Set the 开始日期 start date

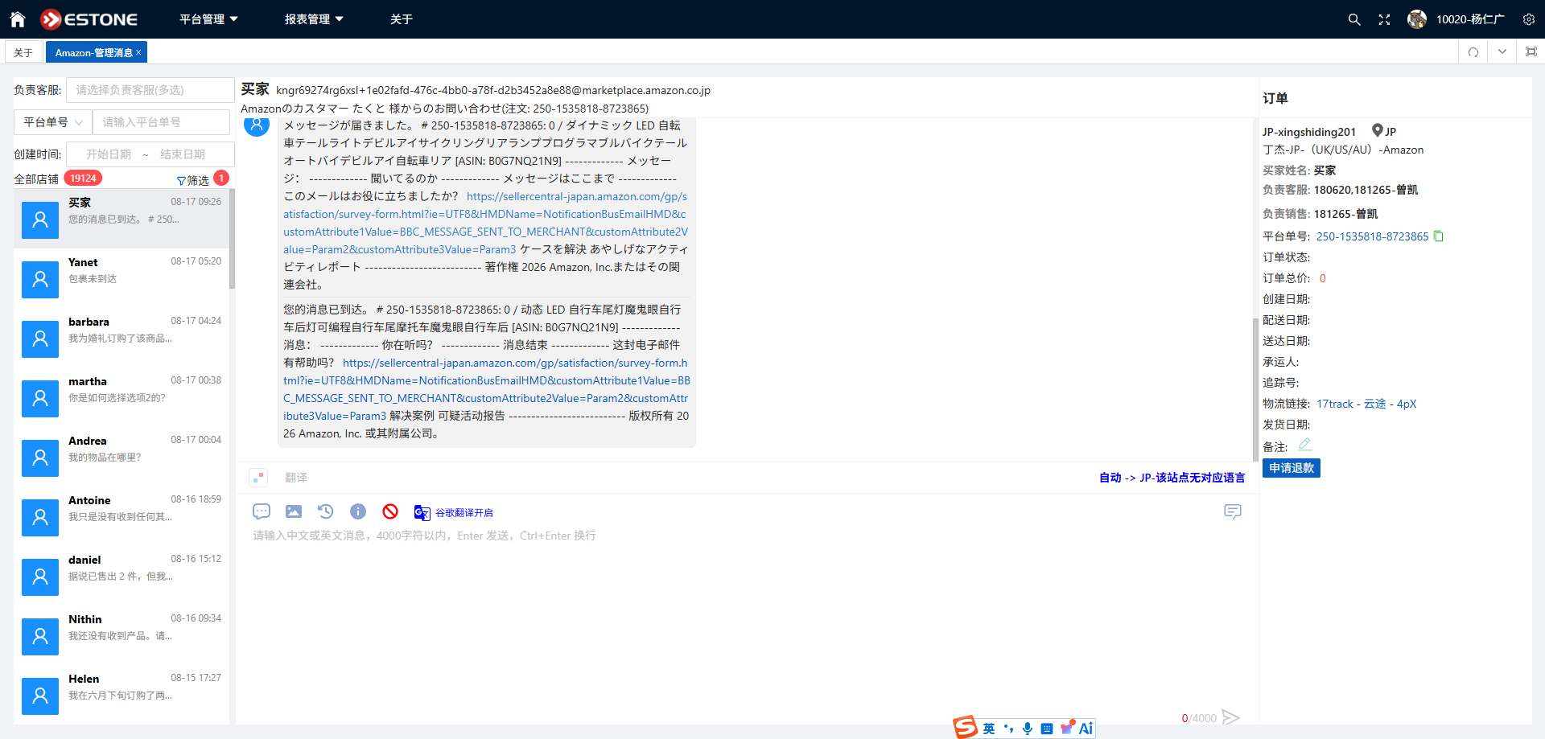point(109,154)
